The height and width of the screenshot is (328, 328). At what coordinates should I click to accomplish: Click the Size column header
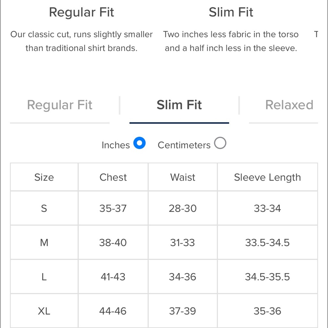click(x=44, y=177)
